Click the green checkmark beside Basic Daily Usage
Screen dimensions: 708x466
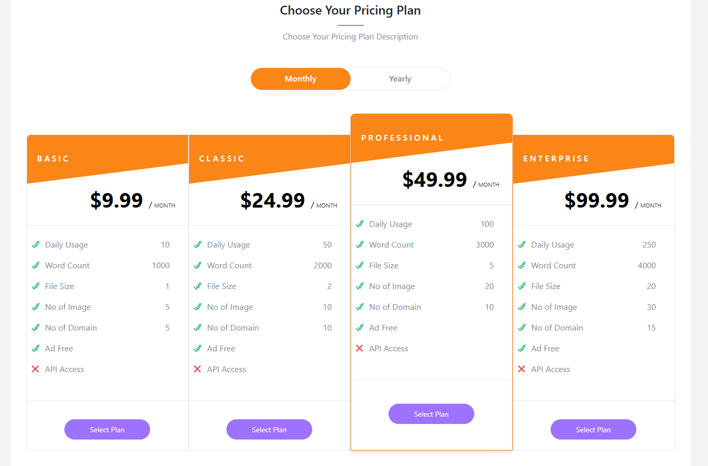[36, 244]
